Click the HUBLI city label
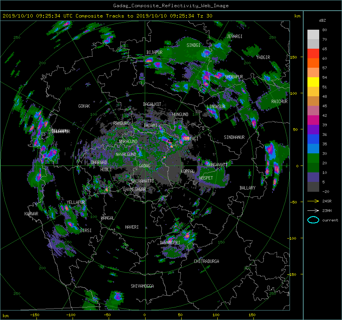Image resolution: width=342 pixels, height=320 pixels. 106,170
